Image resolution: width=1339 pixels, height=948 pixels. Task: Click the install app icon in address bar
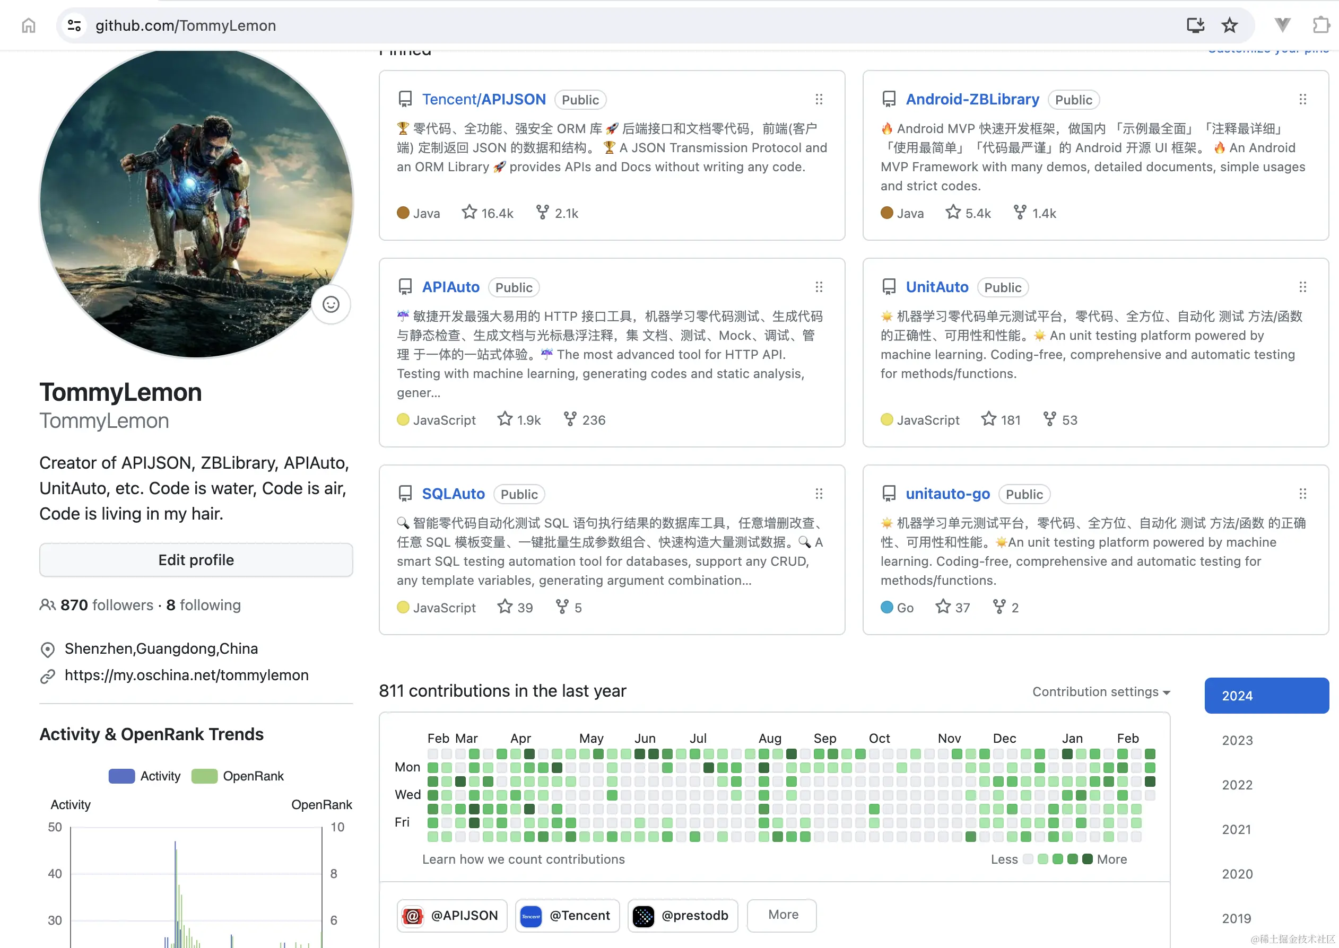(x=1195, y=25)
